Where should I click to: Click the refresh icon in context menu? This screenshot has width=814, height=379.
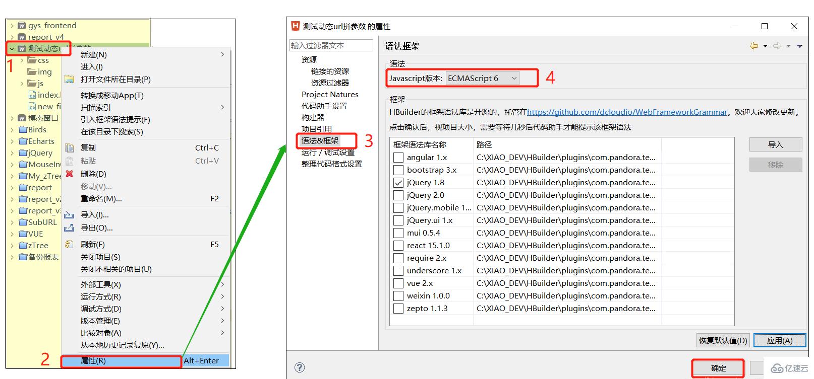pos(69,244)
